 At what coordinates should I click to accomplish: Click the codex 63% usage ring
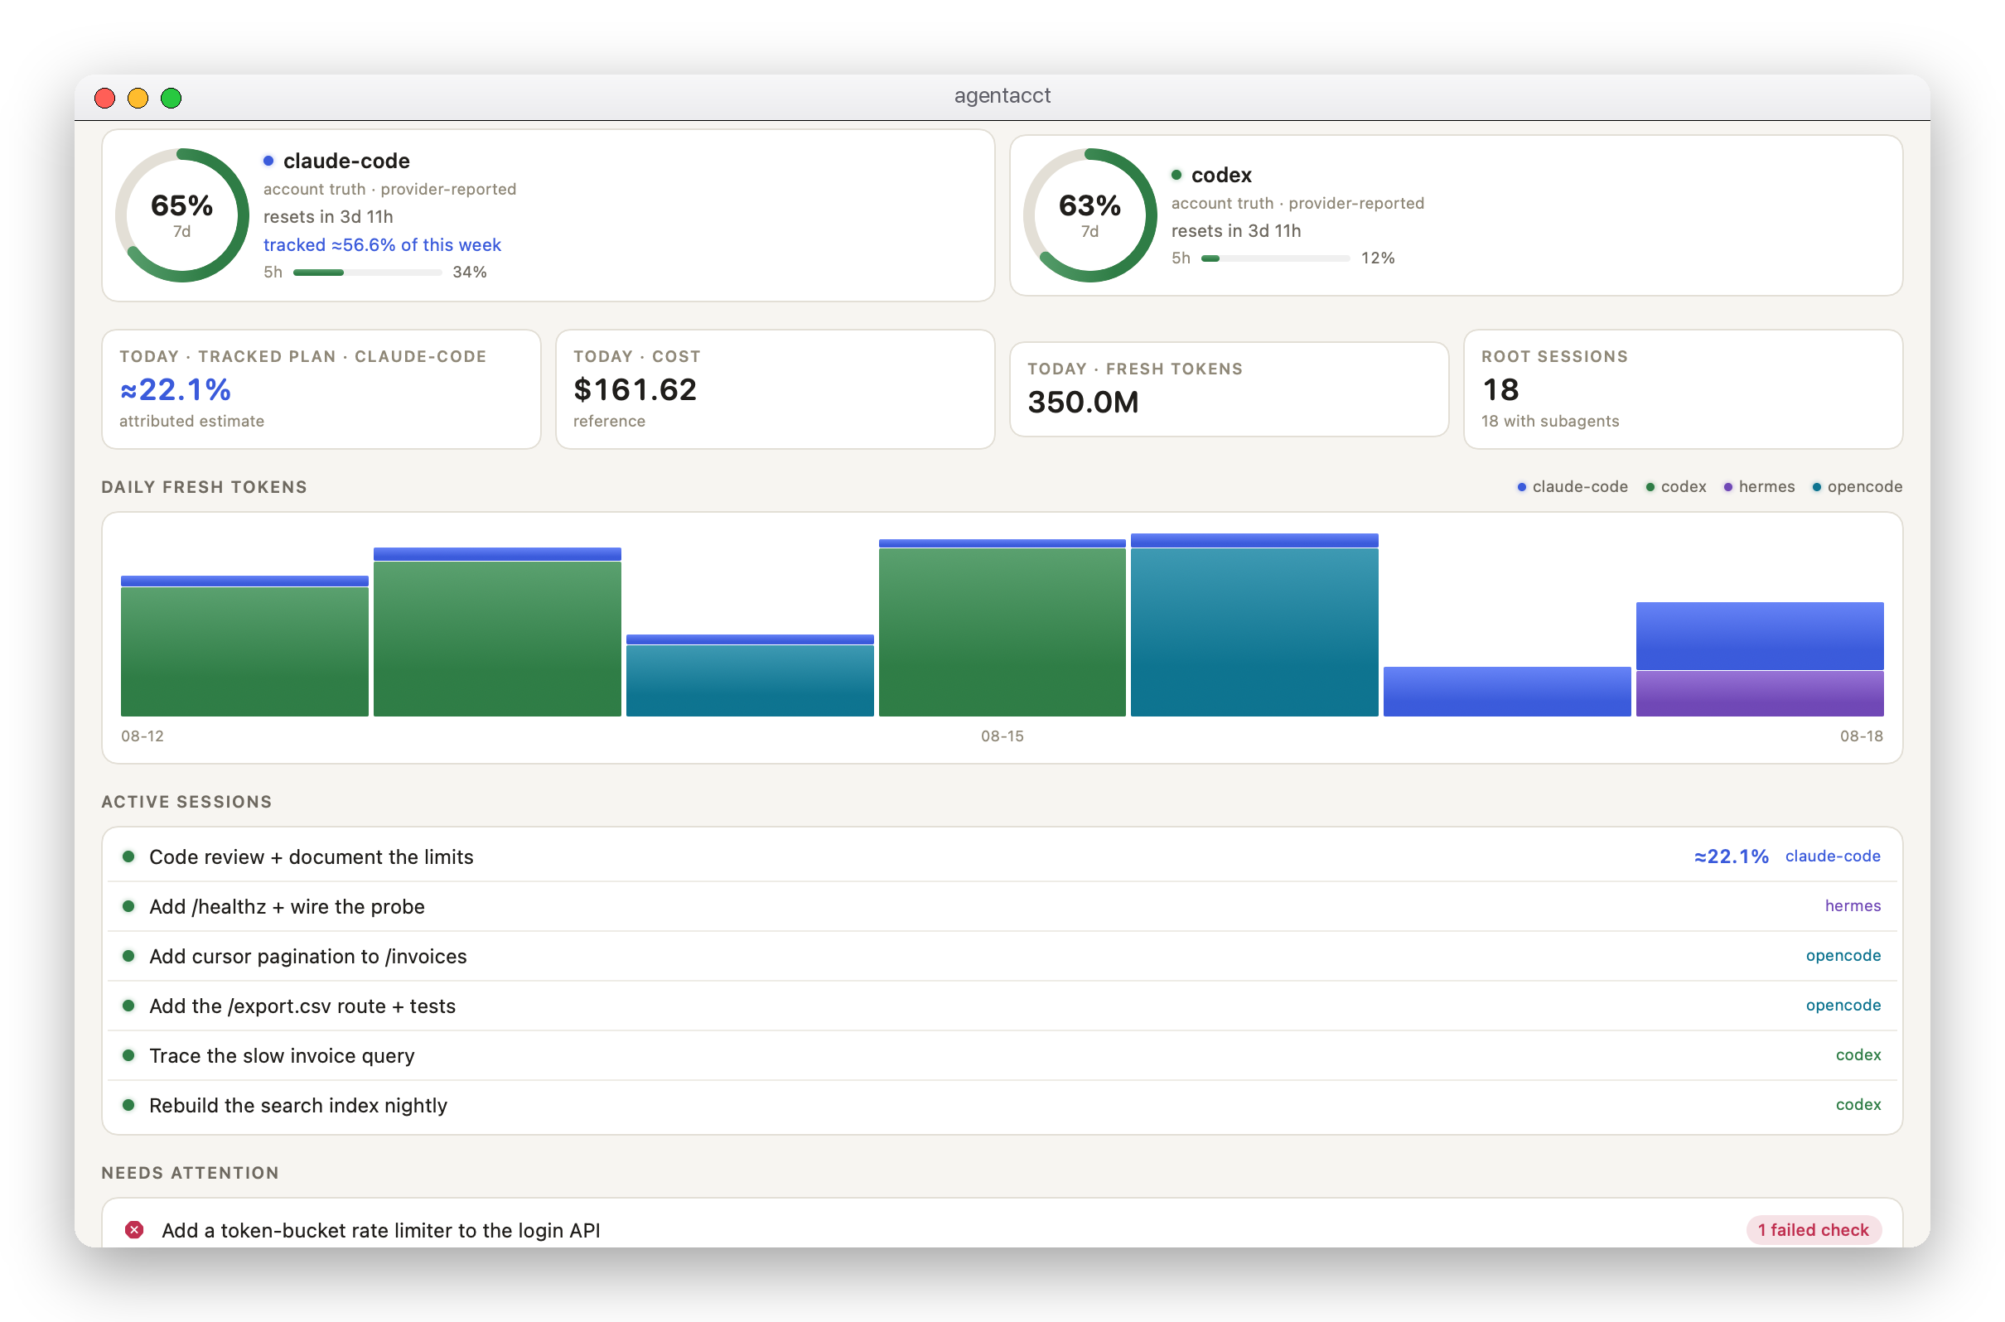click(x=1089, y=215)
